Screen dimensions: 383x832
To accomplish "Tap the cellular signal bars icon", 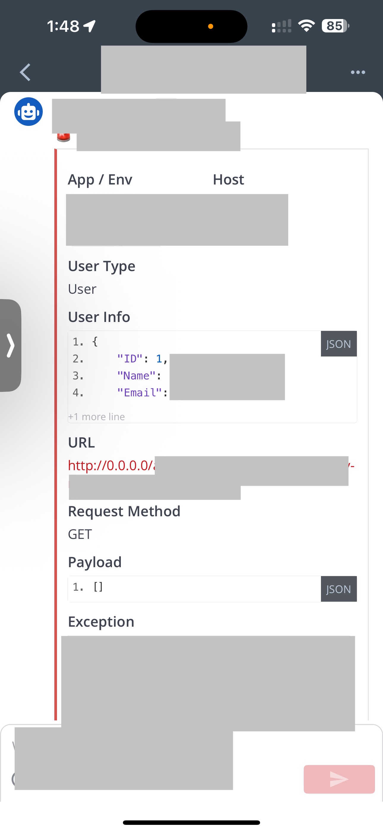I will (281, 26).
